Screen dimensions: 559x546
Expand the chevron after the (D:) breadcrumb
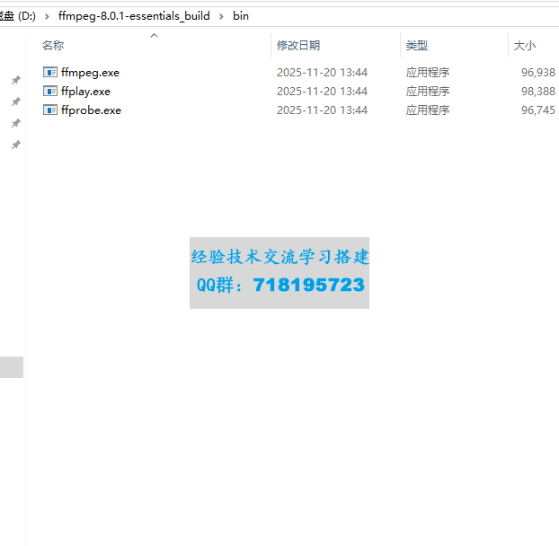[x=47, y=16]
